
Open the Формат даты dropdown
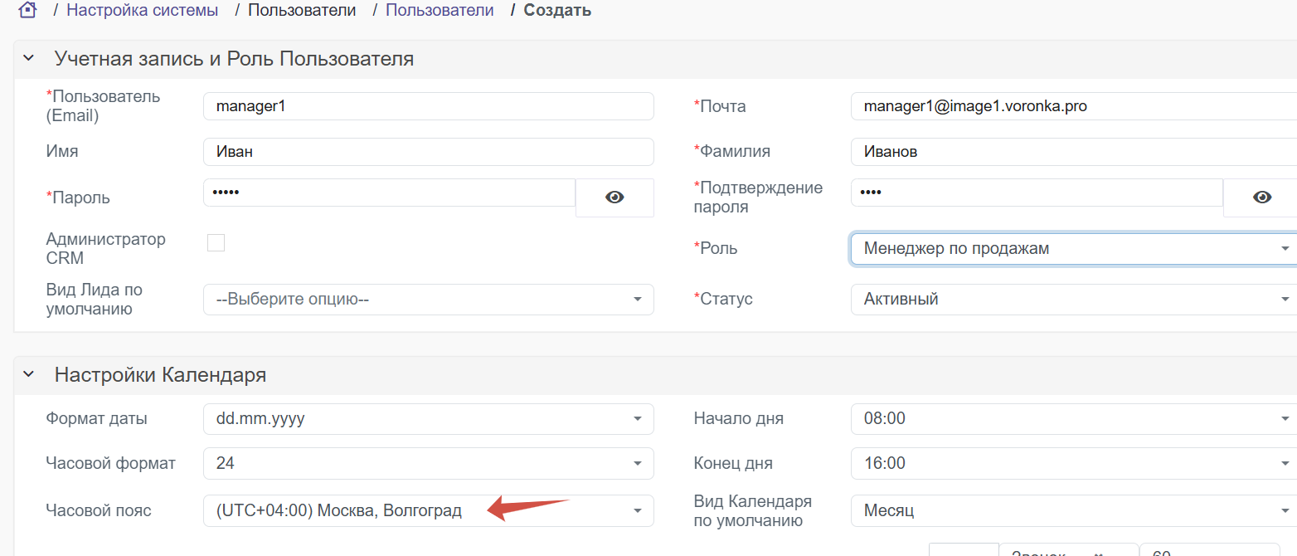pyautogui.click(x=428, y=419)
